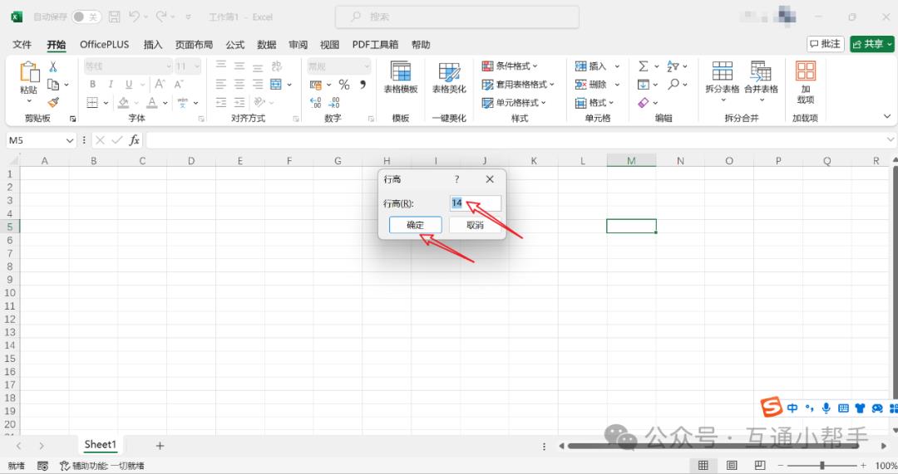Switch to 视图 View tab

(x=329, y=44)
